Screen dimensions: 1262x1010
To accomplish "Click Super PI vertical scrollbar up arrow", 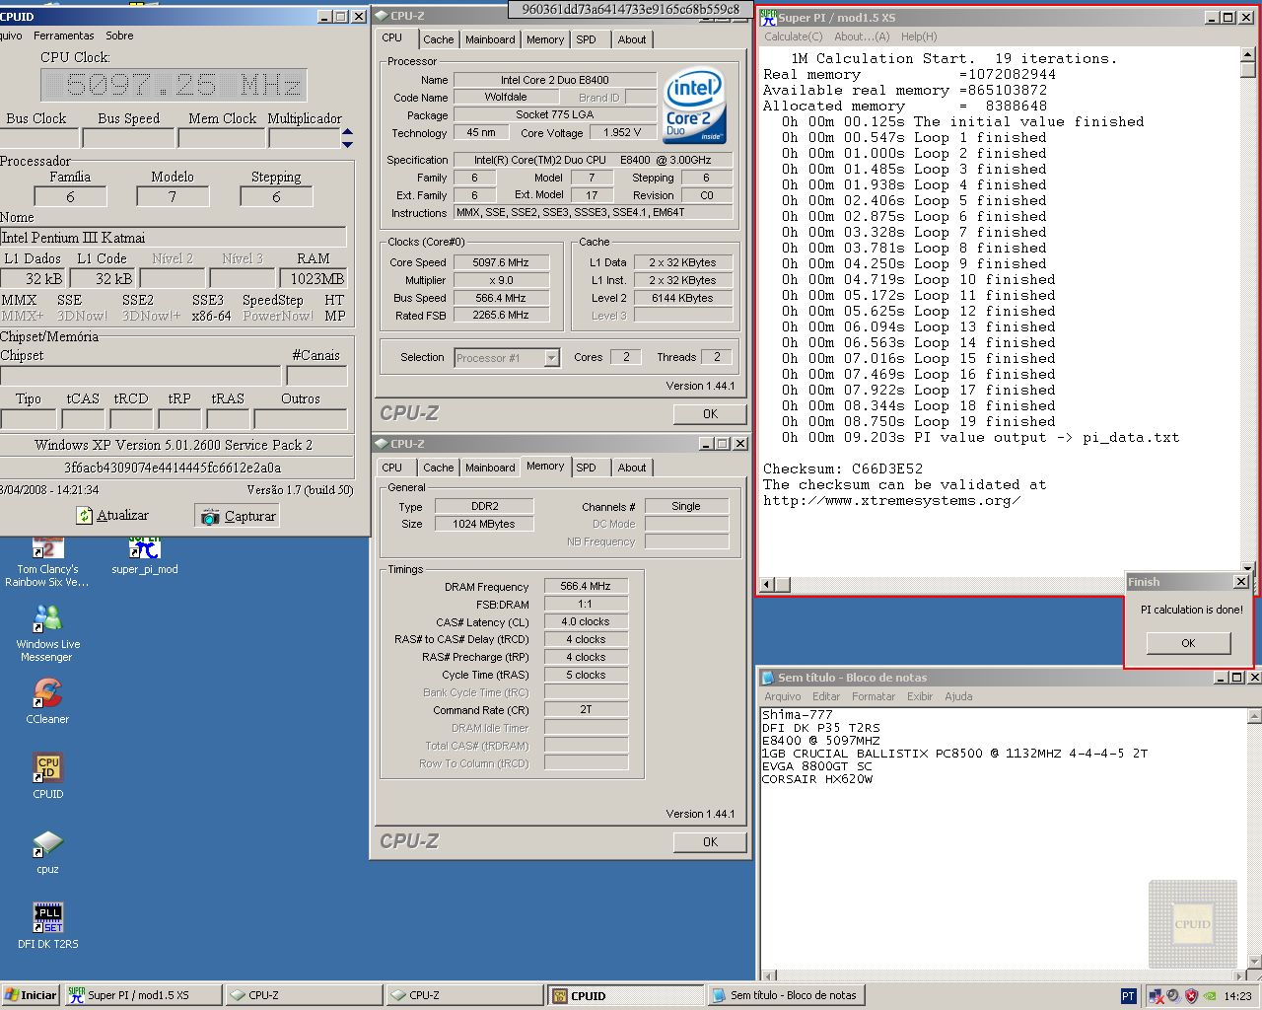I will (1247, 53).
